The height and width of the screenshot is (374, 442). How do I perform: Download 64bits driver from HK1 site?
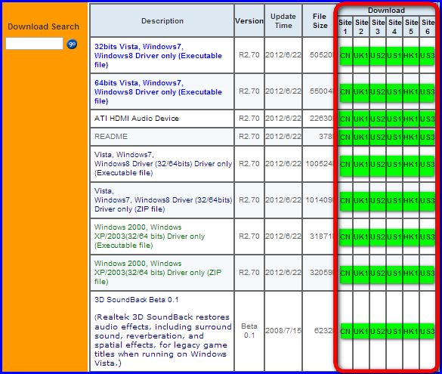(x=411, y=92)
